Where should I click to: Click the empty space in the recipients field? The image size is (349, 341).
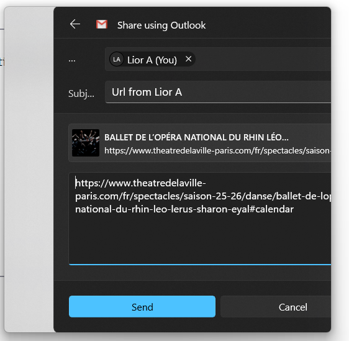click(x=263, y=59)
